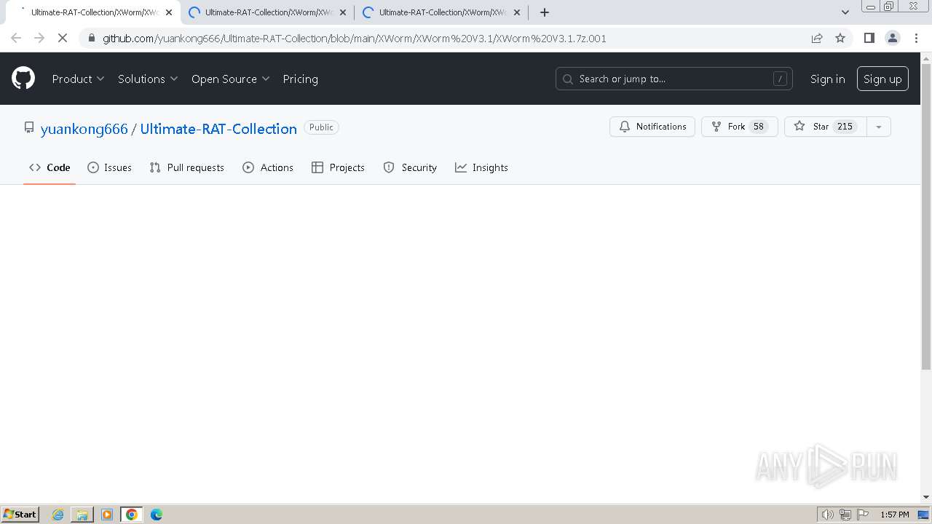Screen dimensions: 932x524
Task: Go back in browser history
Action: (x=16, y=38)
